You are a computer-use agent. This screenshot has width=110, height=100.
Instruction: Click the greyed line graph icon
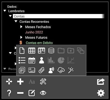click(71, 60)
